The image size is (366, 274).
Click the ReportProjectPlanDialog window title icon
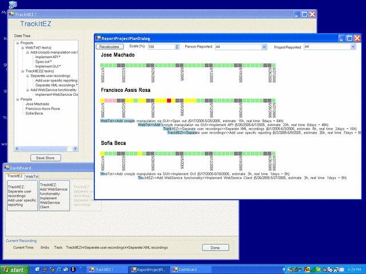pos(98,38)
